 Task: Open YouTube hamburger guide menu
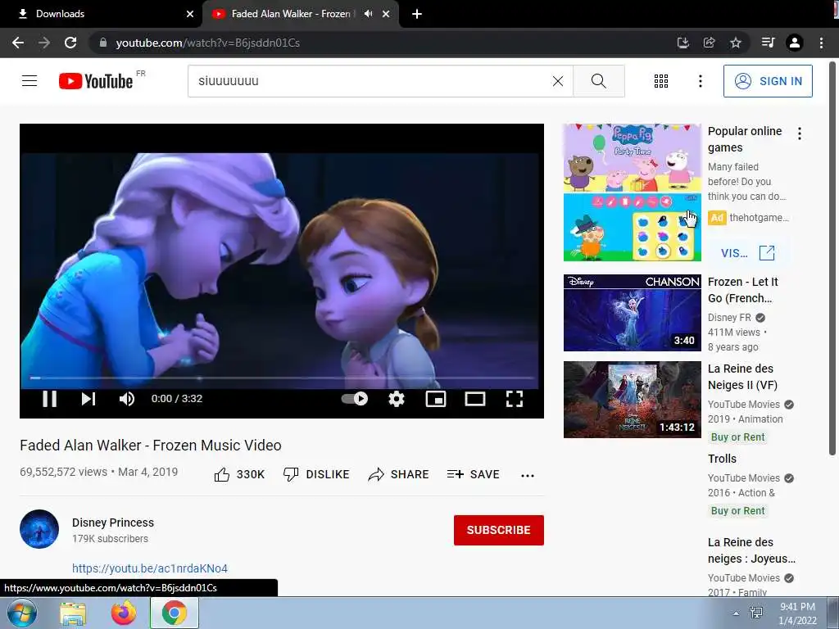coord(29,81)
